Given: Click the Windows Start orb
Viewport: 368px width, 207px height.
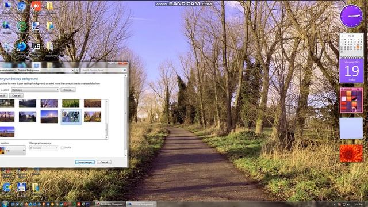Looking at the screenshot, I should (x=5, y=204).
